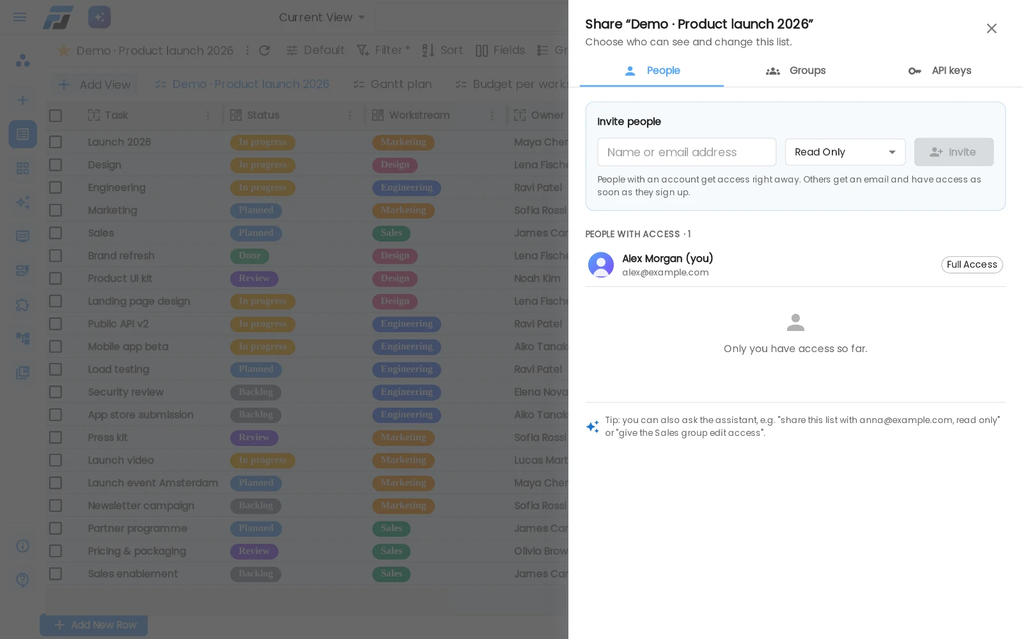Screen dimensions: 1023x639
Task: Open the list options three-dot menu
Action: (x=247, y=50)
